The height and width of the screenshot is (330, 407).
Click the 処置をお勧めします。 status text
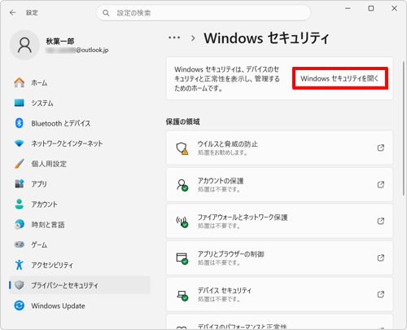[222, 152]
